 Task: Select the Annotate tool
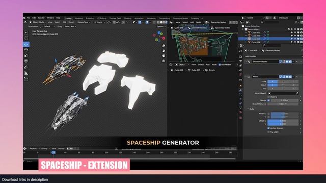pyautogui.click(x=26, y=67)
